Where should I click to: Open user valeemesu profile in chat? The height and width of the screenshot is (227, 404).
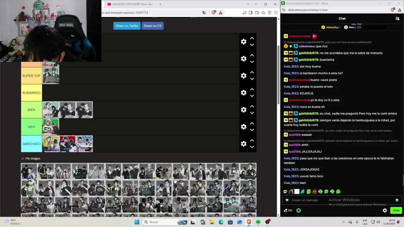pyautogui.click(x=307, y=46)
